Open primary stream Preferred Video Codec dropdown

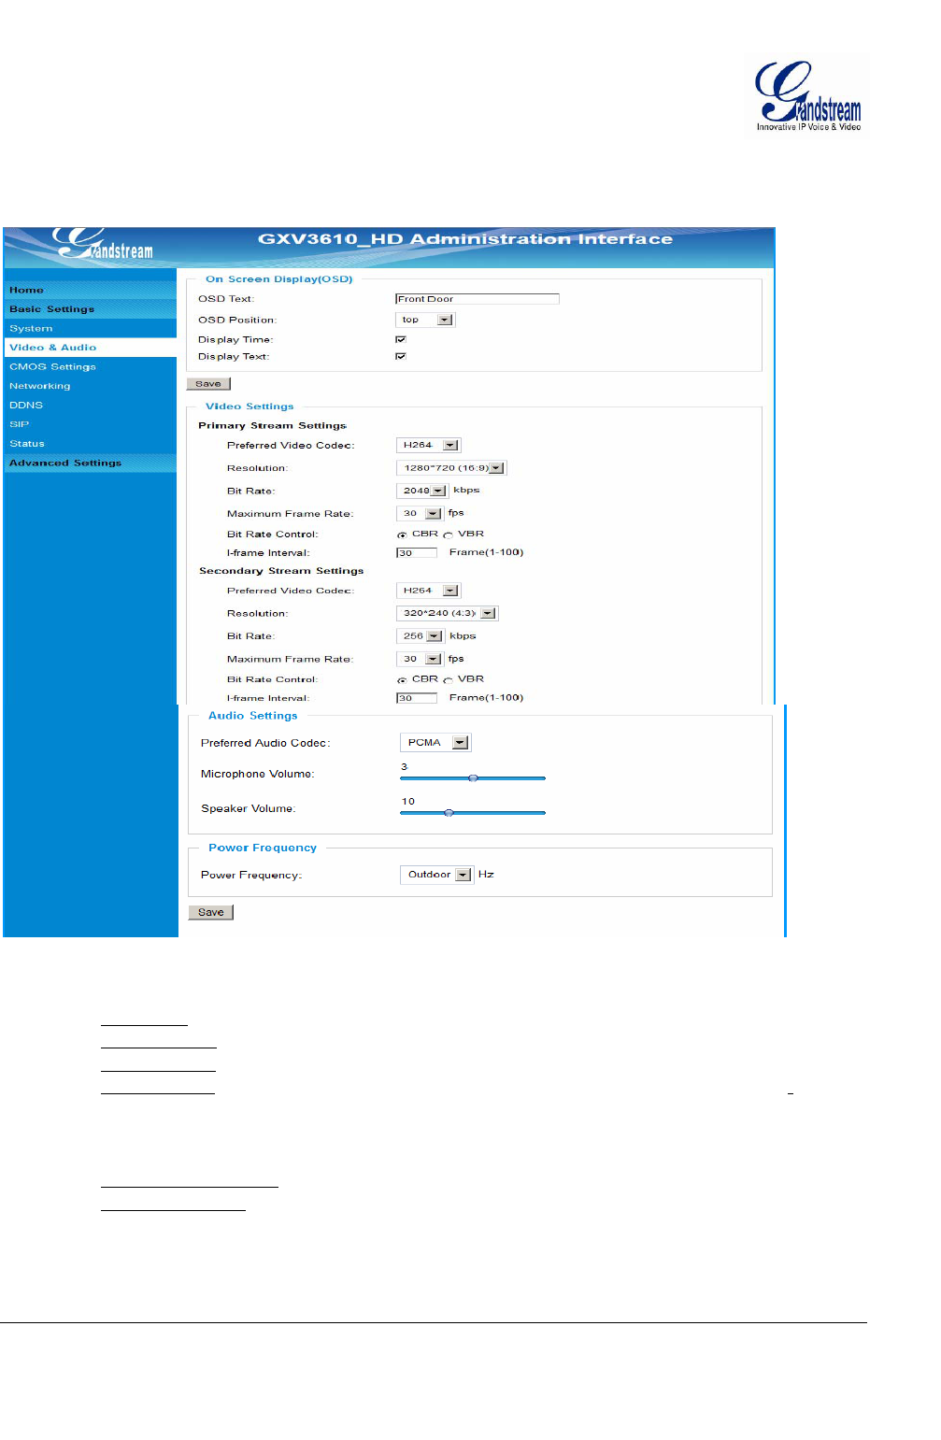(429, 446)
